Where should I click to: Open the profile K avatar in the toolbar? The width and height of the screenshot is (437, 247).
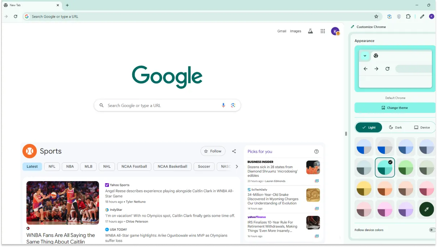tap(431, 16)
